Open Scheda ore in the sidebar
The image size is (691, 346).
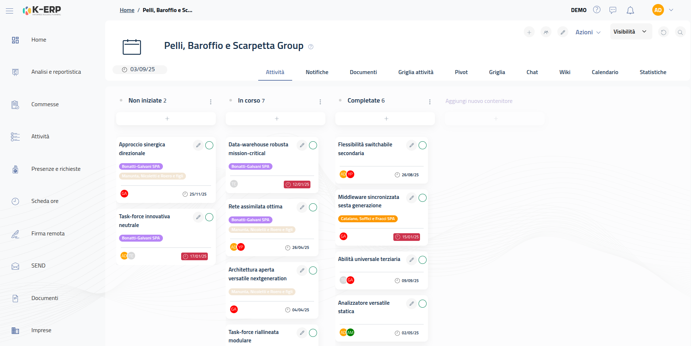click(x=45, y=201)
